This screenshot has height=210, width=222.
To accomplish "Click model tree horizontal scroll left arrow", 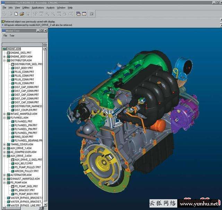I will [x=3, y=208].
